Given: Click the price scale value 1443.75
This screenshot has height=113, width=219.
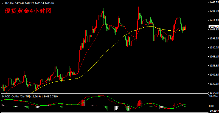Looking at the screenshot, I should coord(214,2).
